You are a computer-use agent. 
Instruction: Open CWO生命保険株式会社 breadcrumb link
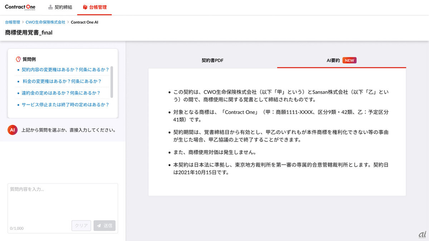[x=45, y=22]
